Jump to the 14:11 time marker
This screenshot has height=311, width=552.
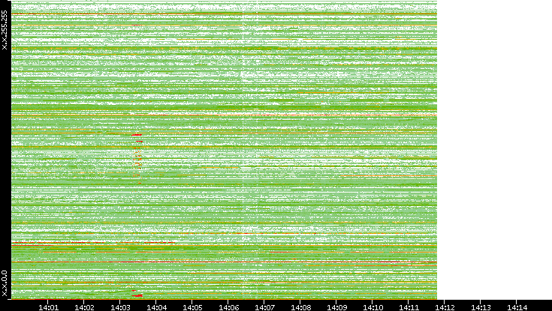point(409,306)
